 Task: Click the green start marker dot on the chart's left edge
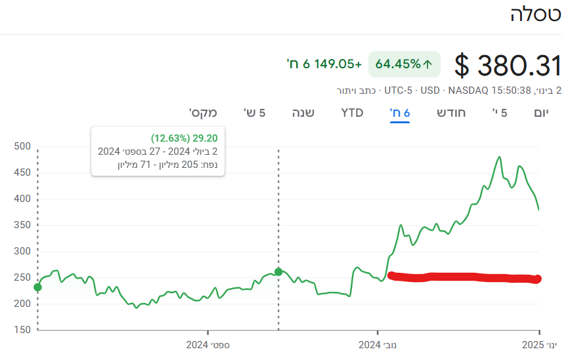tap(37, 287)
